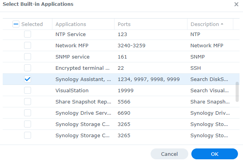Click the Ports column header
The height and width of the screenshot is (162, 243).
pos(151,24)
